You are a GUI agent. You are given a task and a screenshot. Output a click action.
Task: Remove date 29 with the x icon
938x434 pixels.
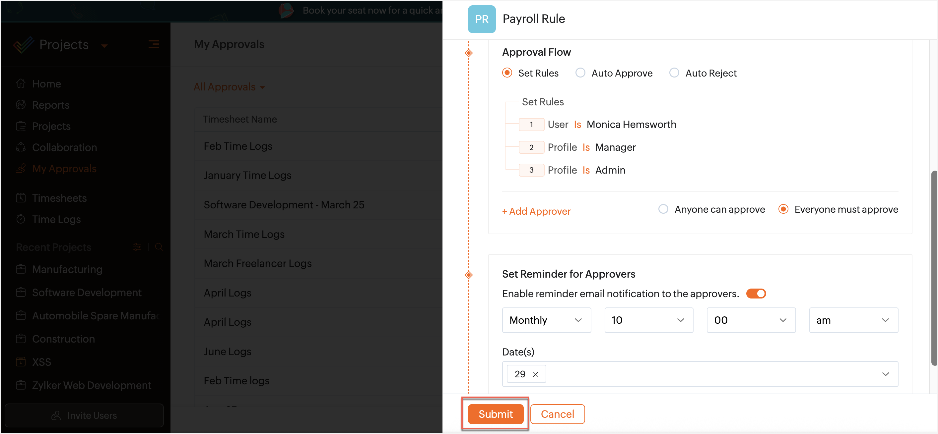[x=535, y=374]
